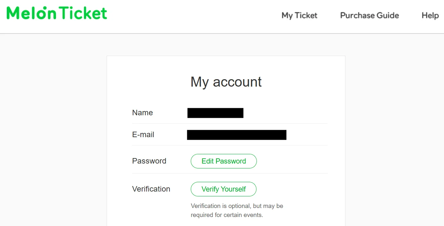444x226 pixels.
Task: Click the E-mail row label
Action: coord(143,135)
